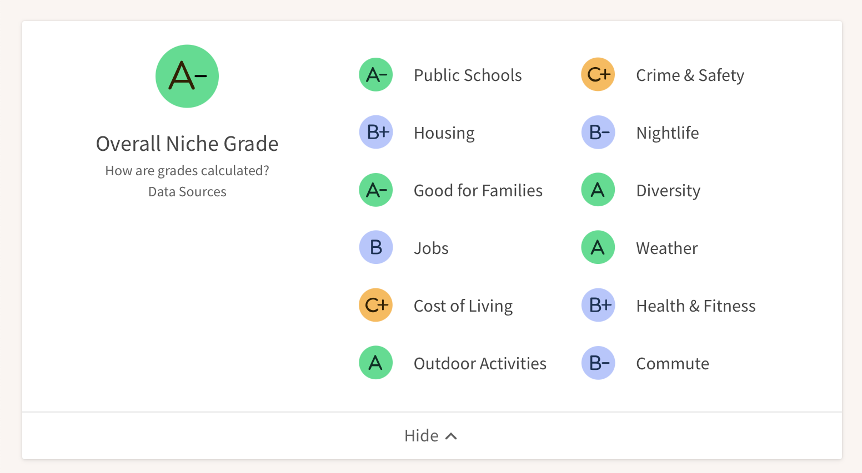Click the Housing B+ grade badge

point(376,133)
